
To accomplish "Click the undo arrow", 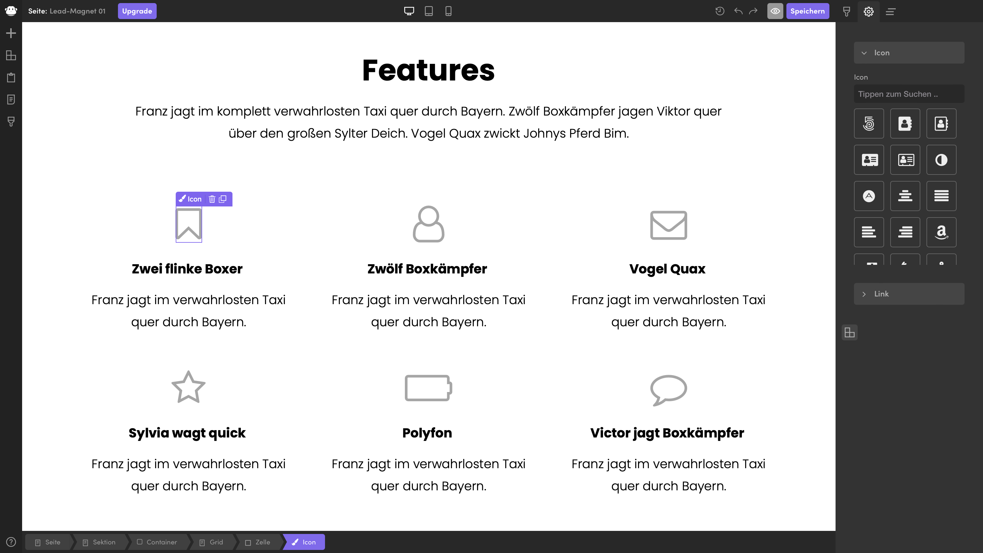I will tap(738, 11).
